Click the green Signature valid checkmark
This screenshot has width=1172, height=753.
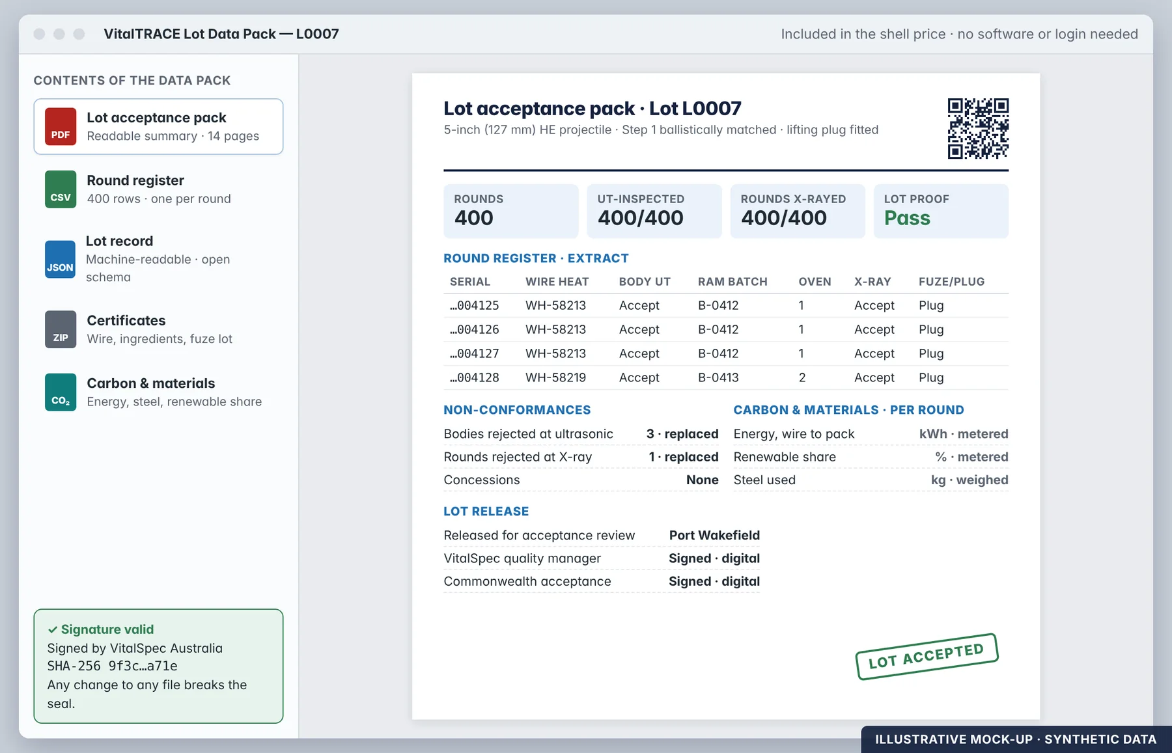pyautogui.click(x=53, y=630)
